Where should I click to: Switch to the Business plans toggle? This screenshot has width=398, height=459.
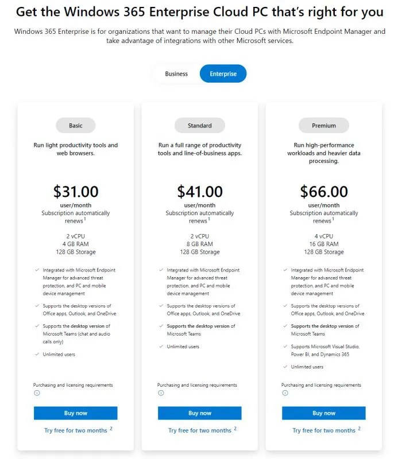(176, 74)
